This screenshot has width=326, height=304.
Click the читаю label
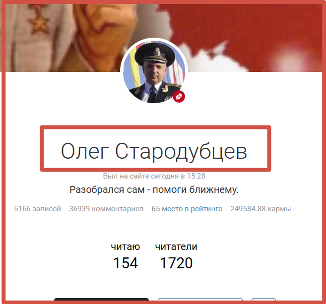[126, 246]
